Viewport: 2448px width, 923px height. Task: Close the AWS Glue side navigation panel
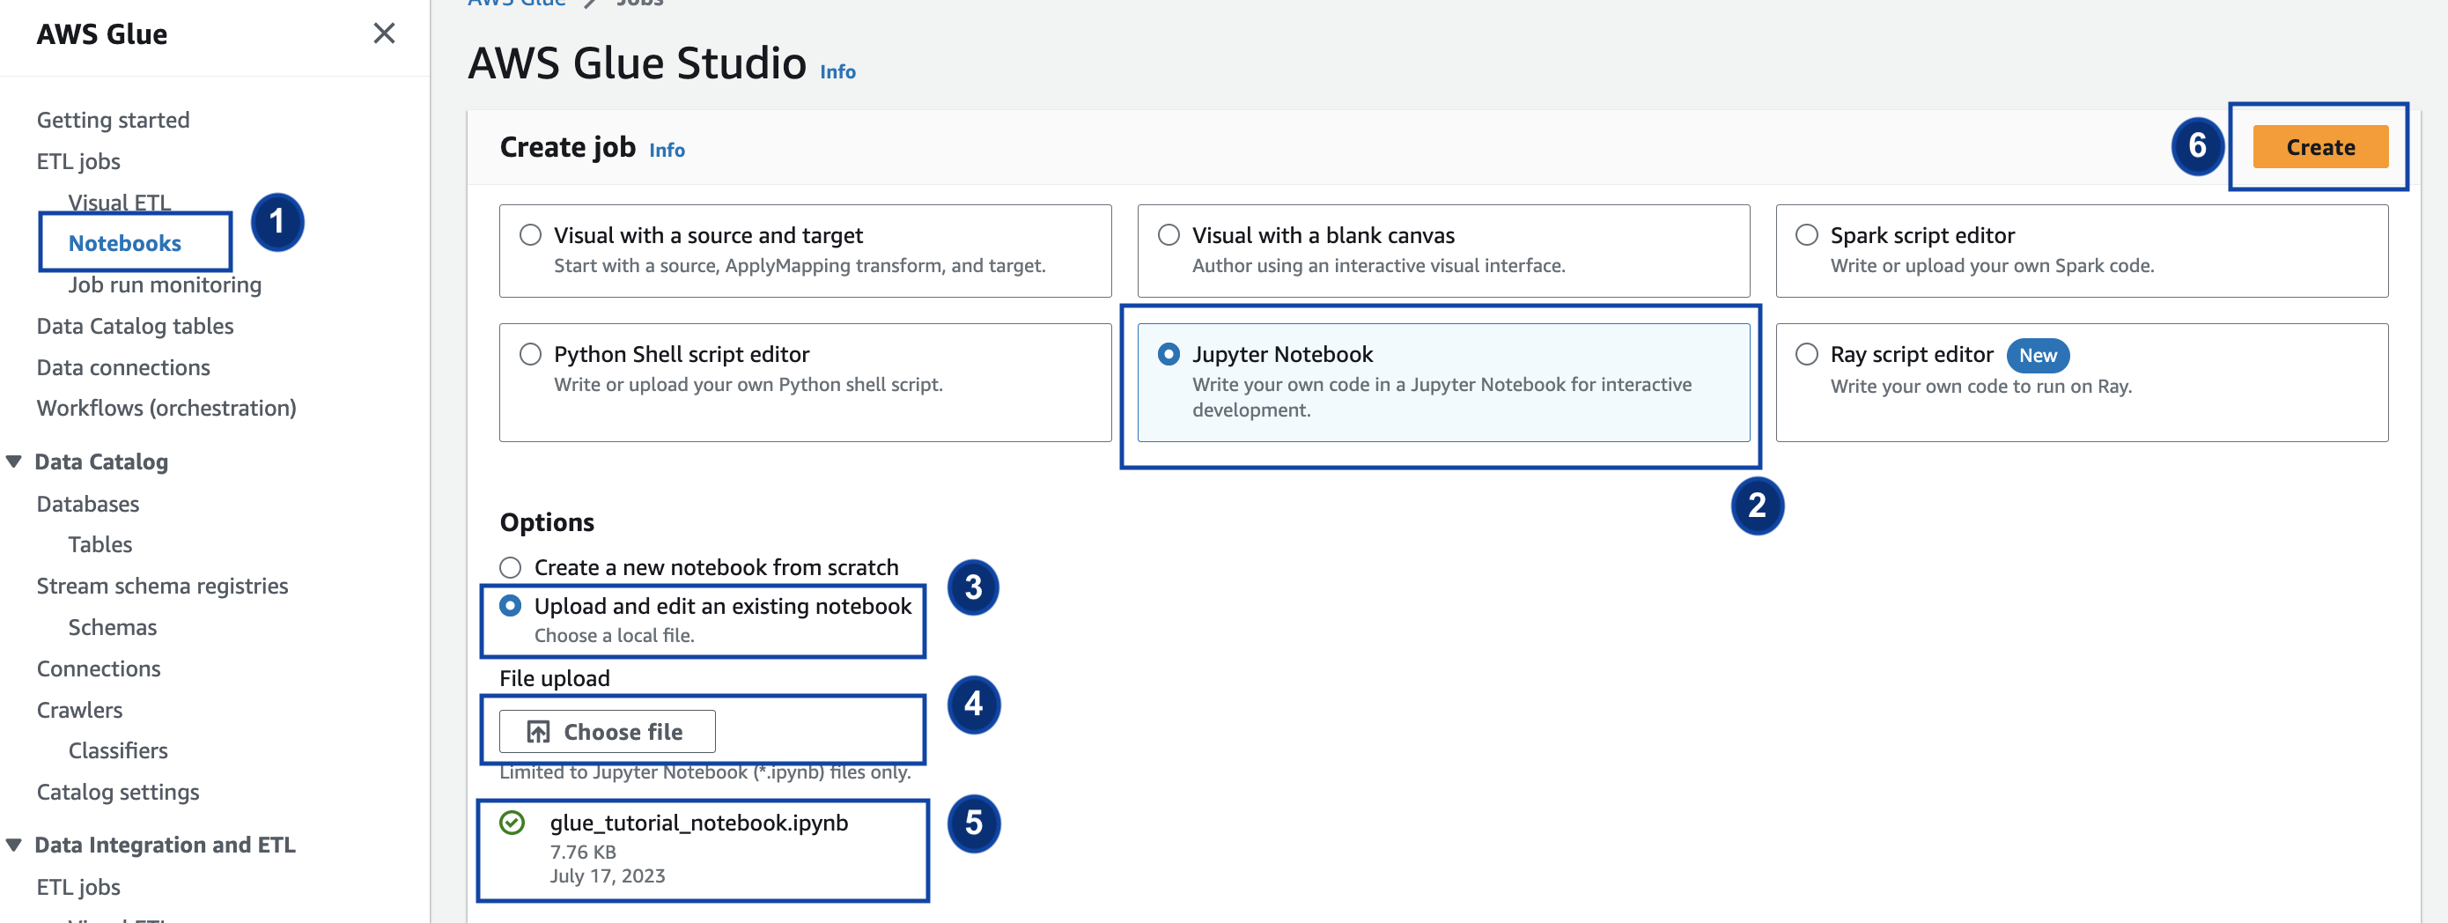(x=384, y=33)
